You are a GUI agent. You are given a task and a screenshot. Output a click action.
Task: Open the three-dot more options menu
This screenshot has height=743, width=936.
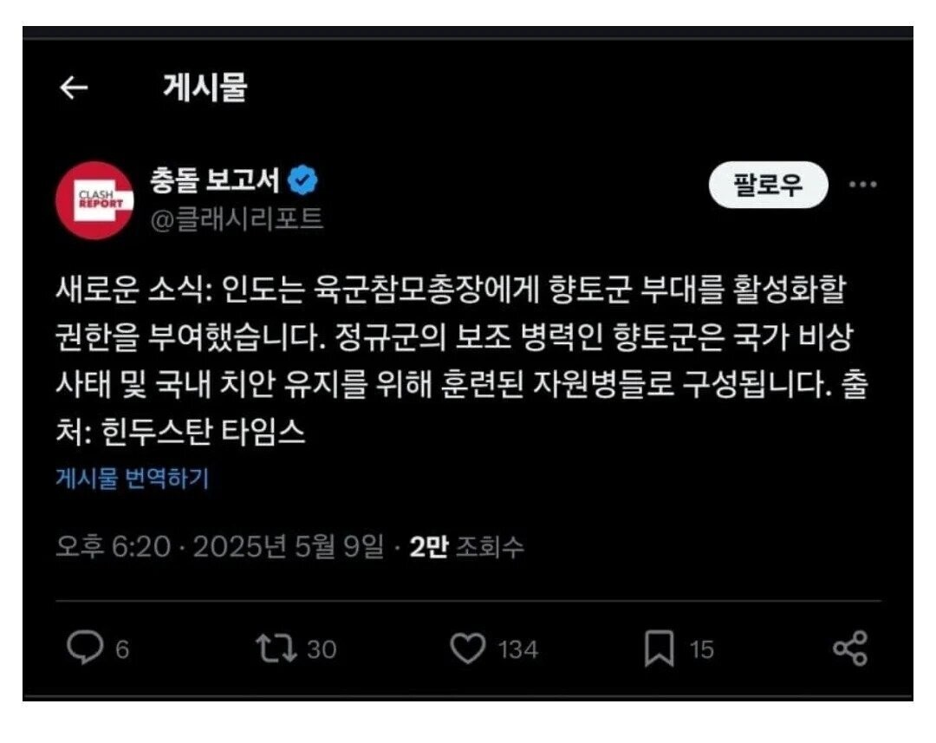point(862,185)
